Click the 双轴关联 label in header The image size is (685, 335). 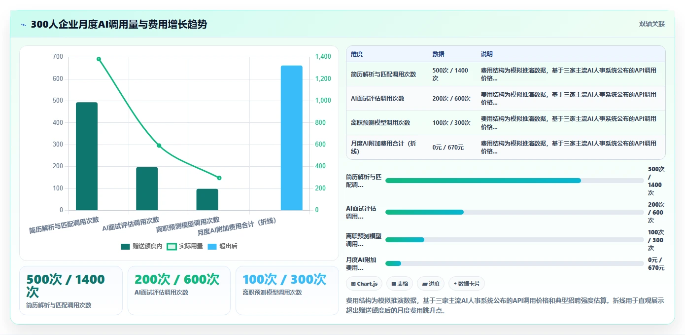[x=652, y=24]
